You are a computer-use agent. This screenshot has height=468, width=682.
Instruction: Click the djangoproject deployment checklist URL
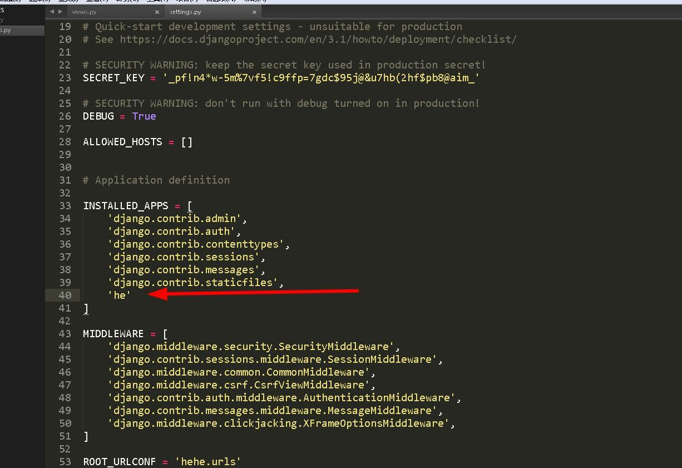318,39
